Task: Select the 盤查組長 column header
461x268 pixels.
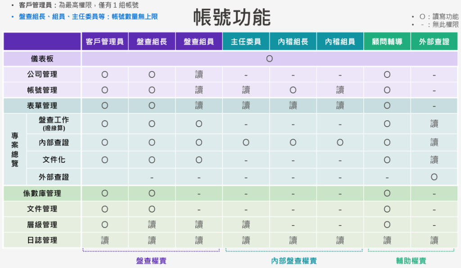Action: coord(152,42)
